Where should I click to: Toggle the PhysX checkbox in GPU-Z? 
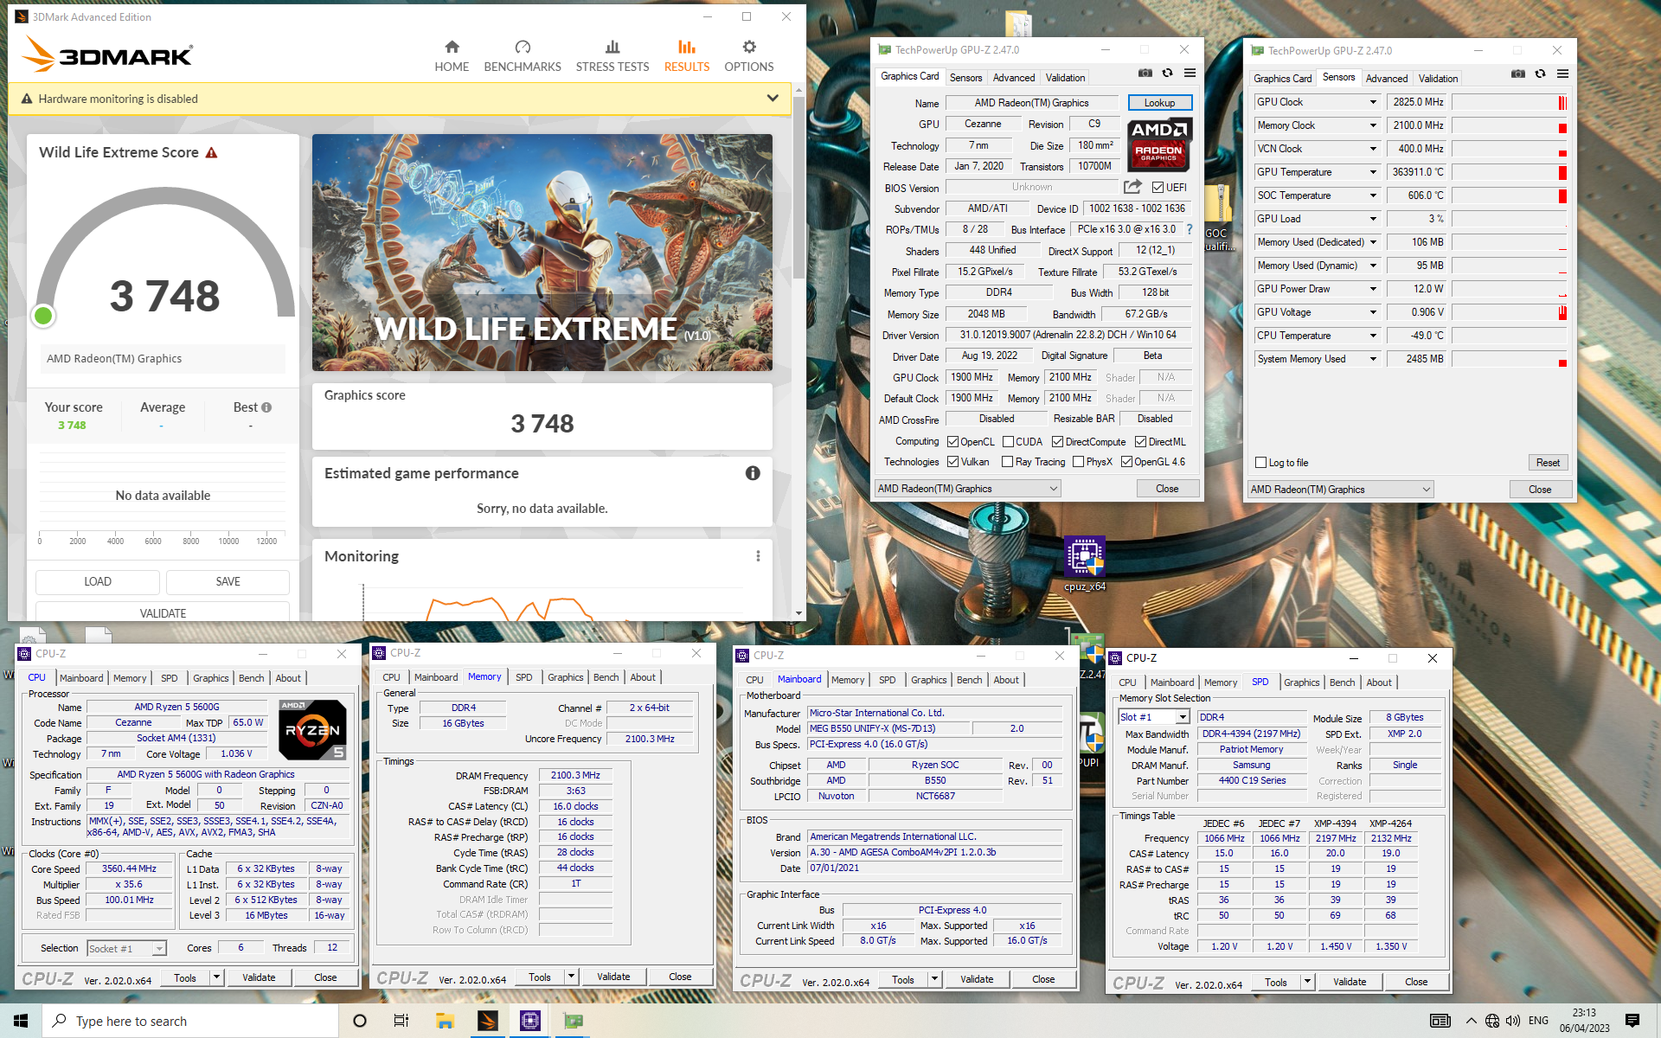point(1078,462)
